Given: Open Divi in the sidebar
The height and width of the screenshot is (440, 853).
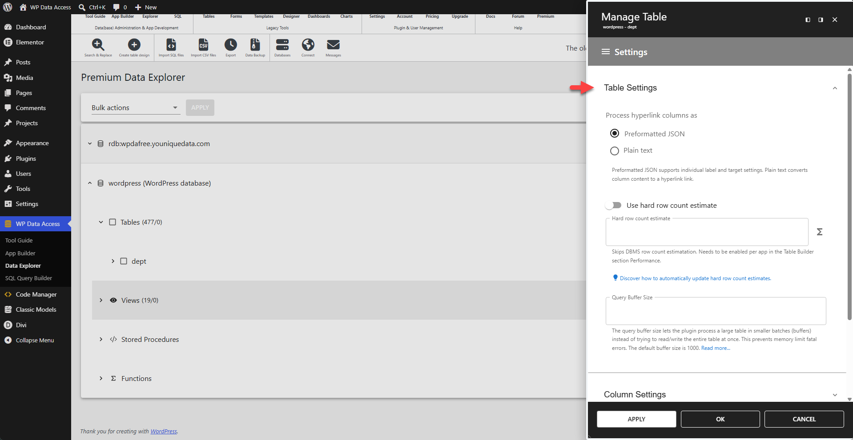Looking at the screenshot, I should pos(21,325).
